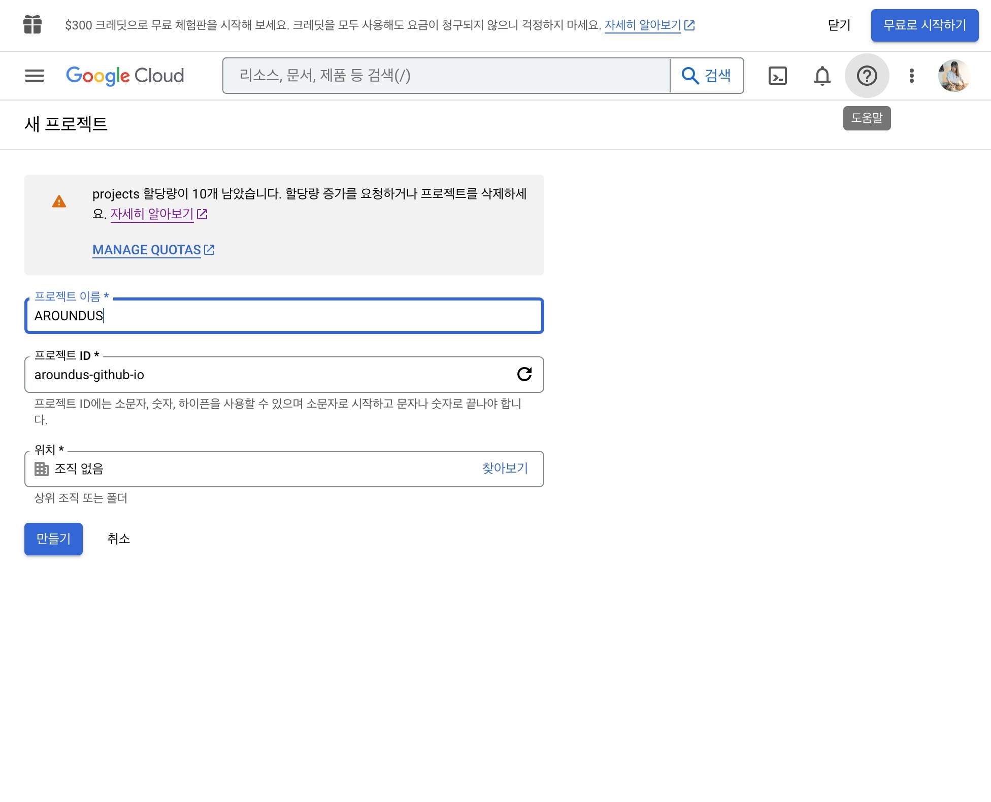Open the notifications bell

822,76
